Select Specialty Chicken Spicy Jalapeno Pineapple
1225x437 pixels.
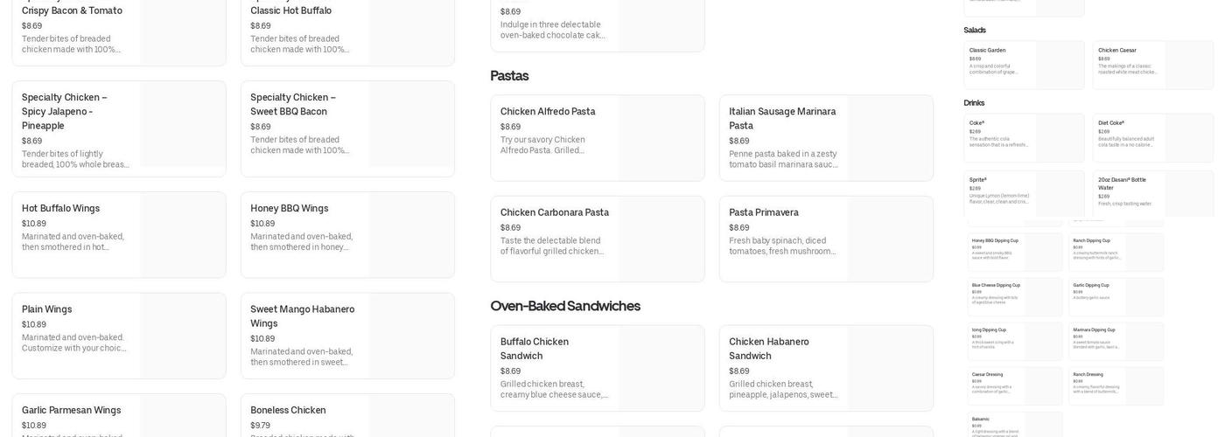pyautogui.click(x=118, y=128)
